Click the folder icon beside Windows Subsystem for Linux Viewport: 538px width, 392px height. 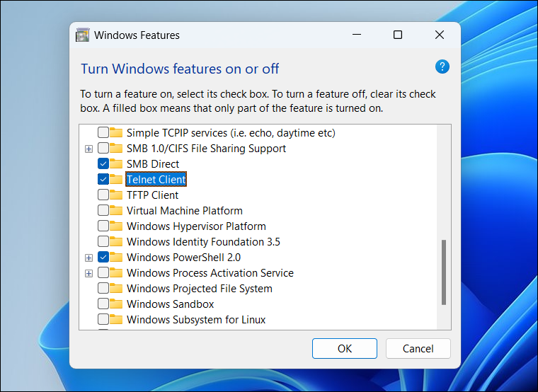(x=116, y=319)
